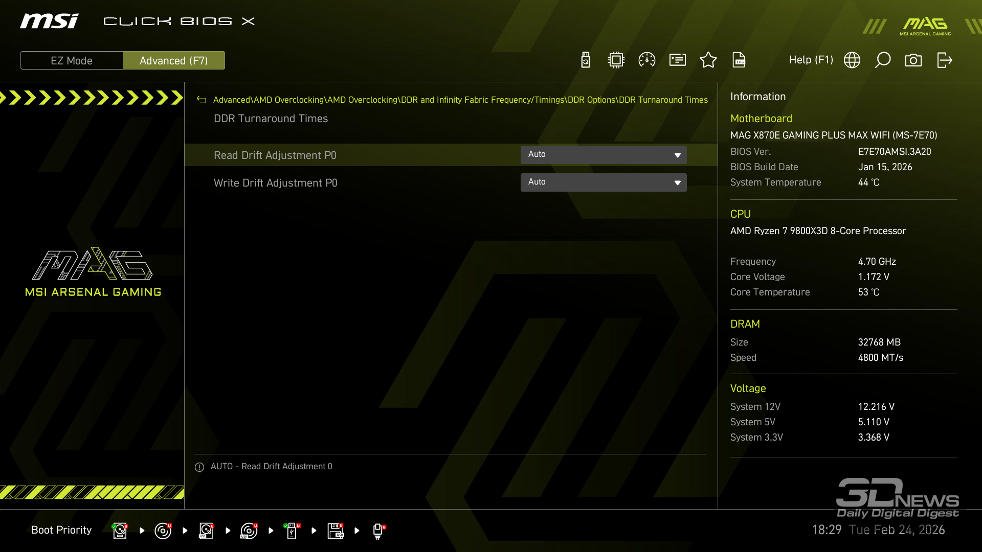Open the Favorites star icon
Screen dimensions: 982x552
pos(708,60)
